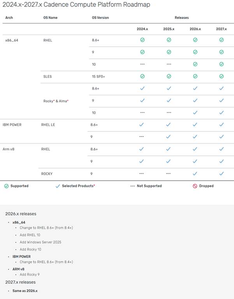Viewport: 234px width, 299px height.
Task: Click the page title Cadence Compute Platform Roadmap
Action: 76,4
